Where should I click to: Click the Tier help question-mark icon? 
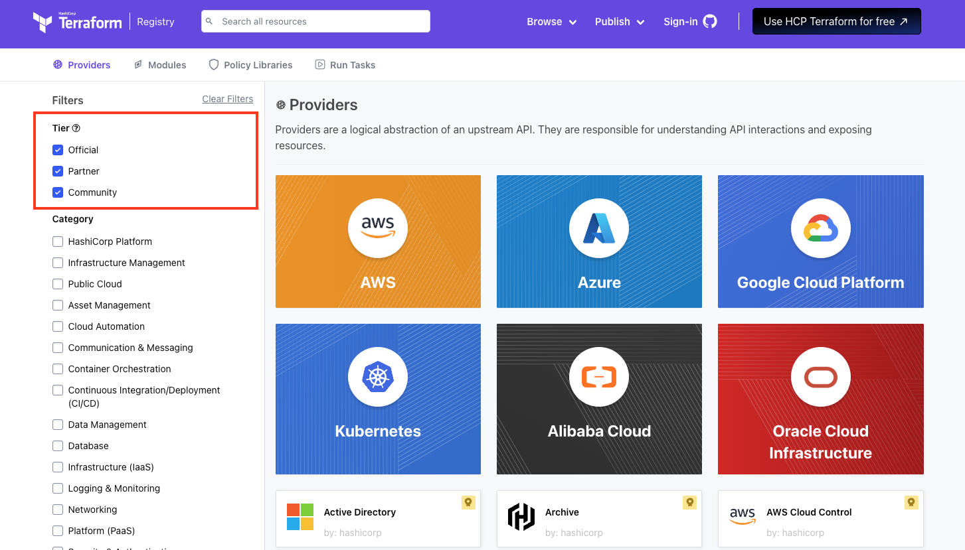pos(76,128)
